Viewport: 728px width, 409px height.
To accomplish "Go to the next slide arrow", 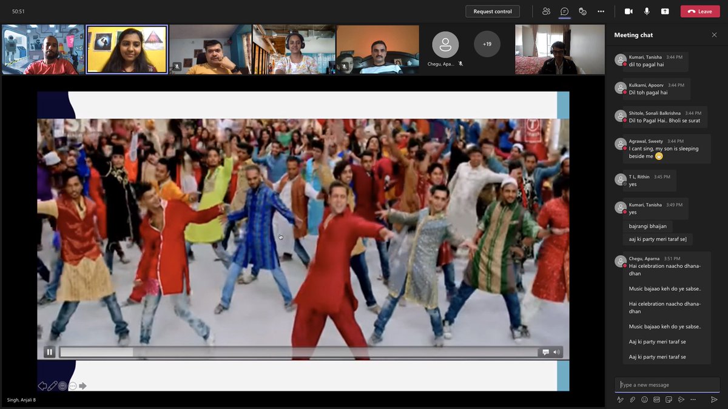I will pos(83,386).
